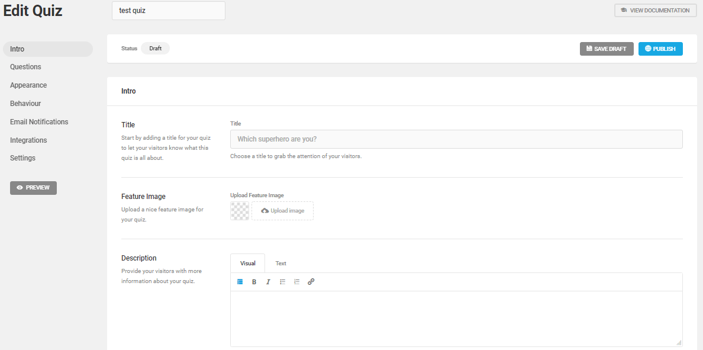This screenshot has width=703, height=350.
Task: Toggle italic in description editor
Action: 268,282
